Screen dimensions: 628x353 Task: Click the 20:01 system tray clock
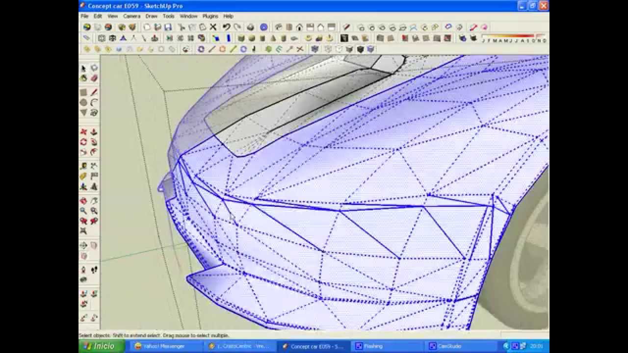[x=536, y=346]
